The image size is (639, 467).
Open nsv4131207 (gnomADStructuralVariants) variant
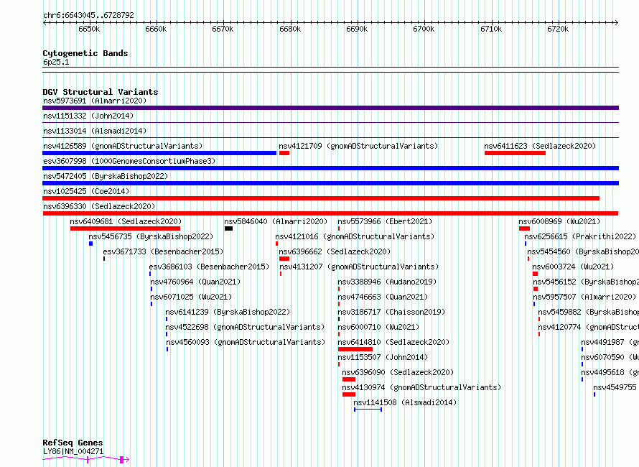(359, 267)
